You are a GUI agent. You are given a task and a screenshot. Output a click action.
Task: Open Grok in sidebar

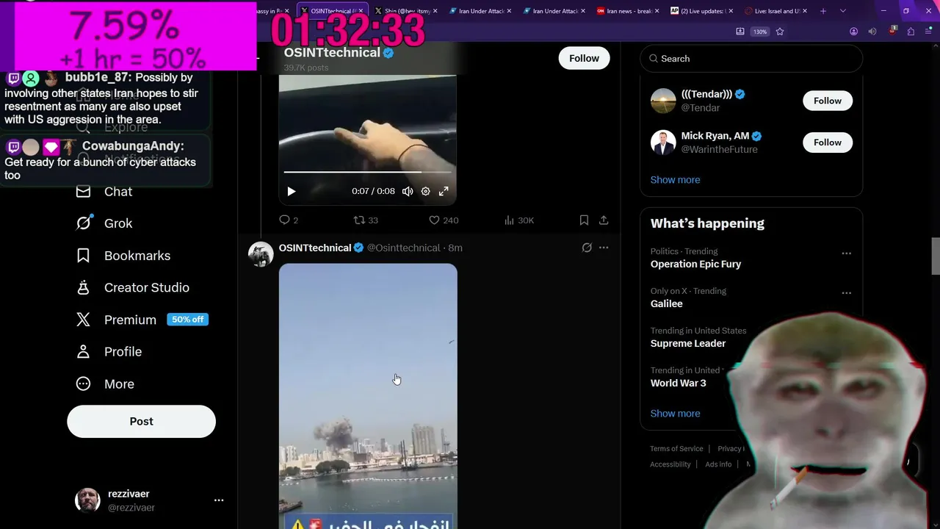tap(104, 223)
